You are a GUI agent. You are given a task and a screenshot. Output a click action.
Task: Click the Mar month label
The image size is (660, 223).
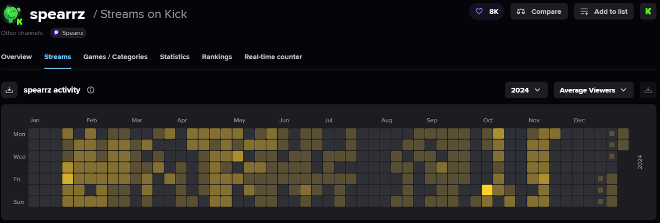click(x=137, y=120)
